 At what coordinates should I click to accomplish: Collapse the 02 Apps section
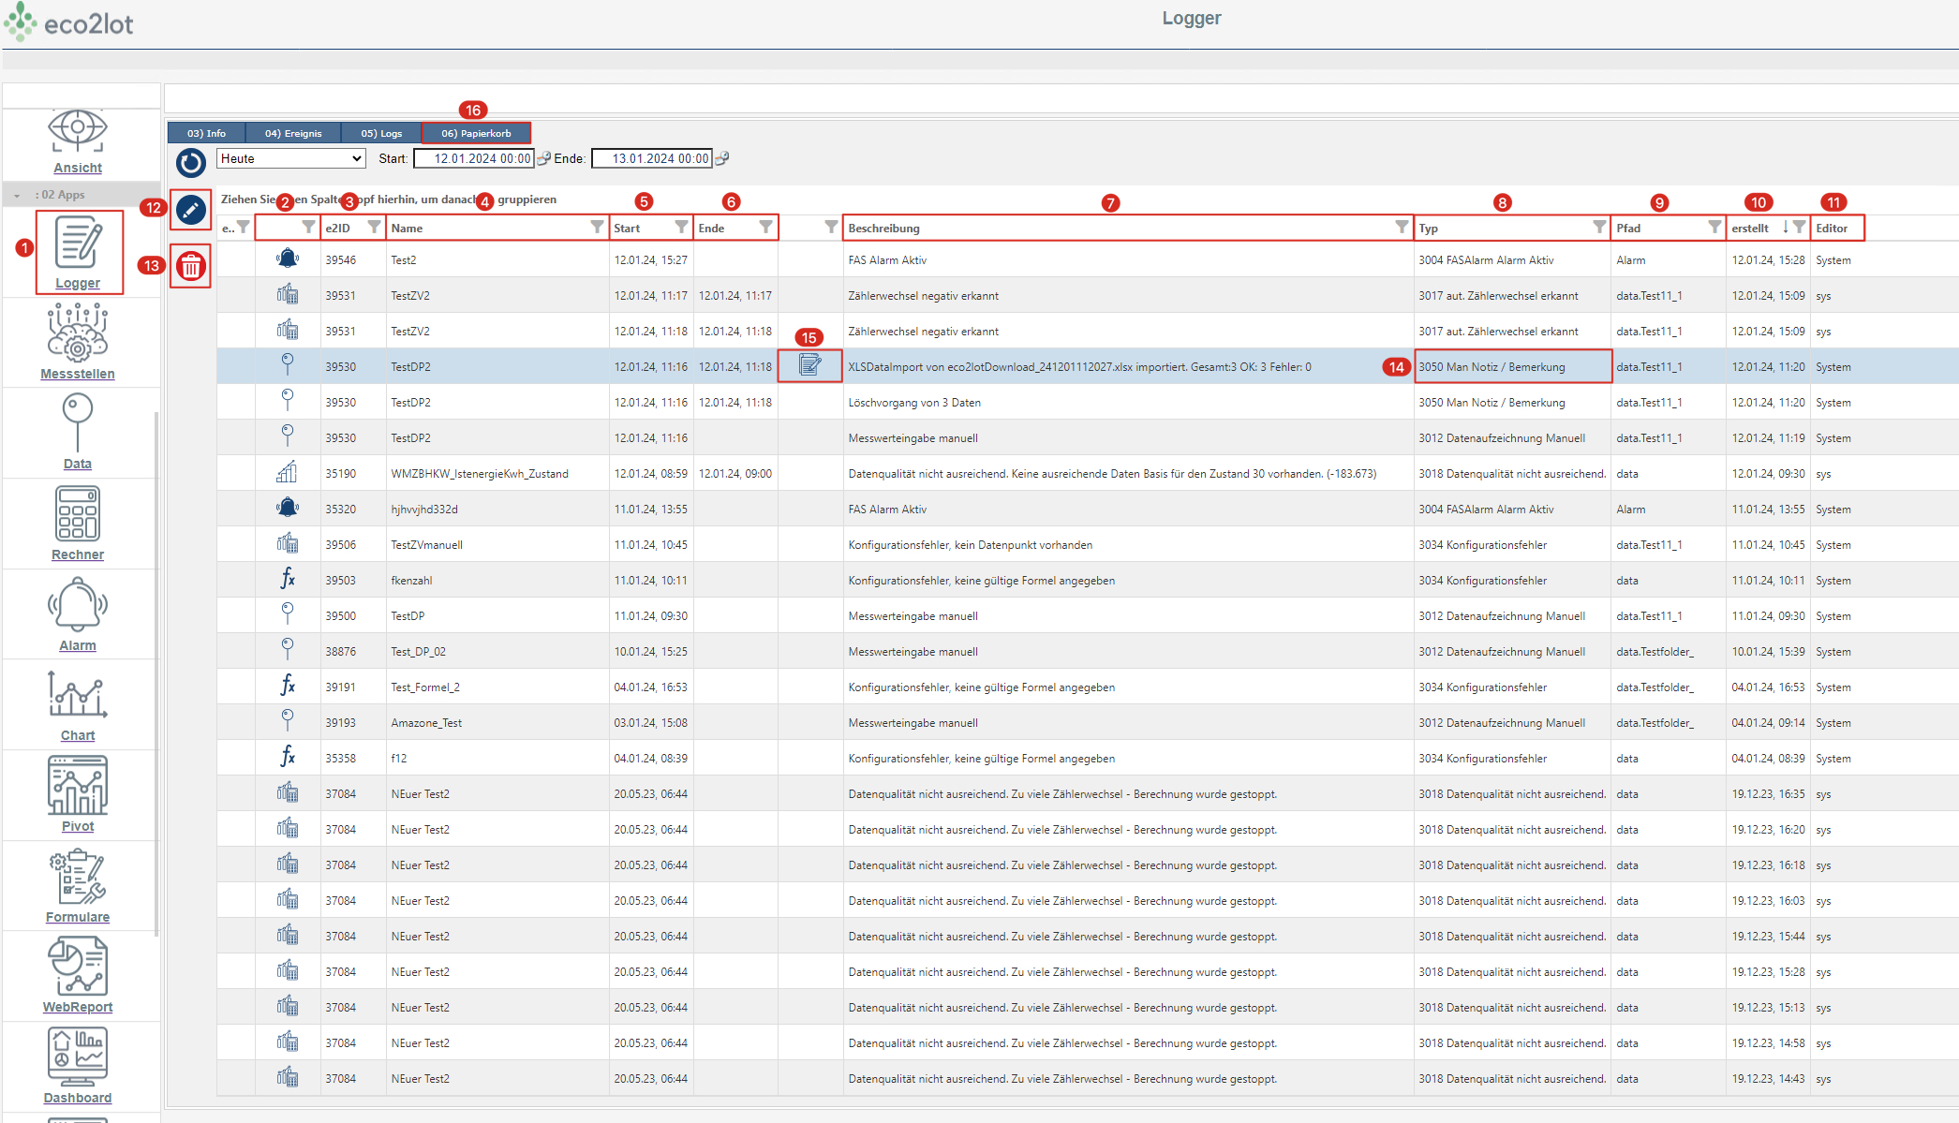click(x=17, y=195)
